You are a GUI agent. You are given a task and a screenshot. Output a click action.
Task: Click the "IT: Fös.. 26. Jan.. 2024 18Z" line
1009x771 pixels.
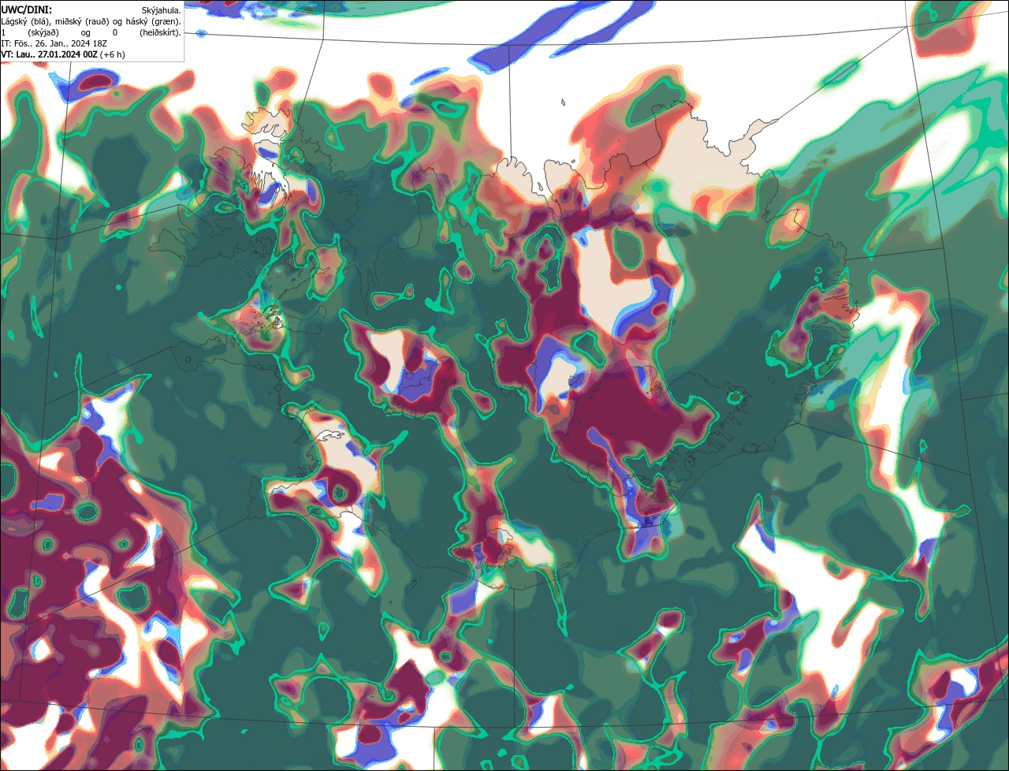tap(54, 43)
